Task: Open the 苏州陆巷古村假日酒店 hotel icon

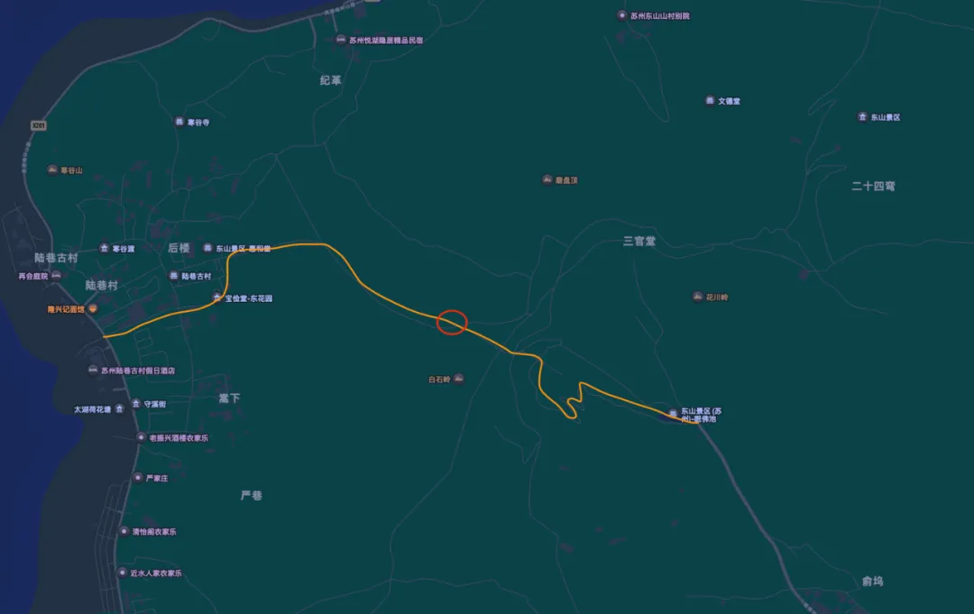Action: (x=93, y=370)
